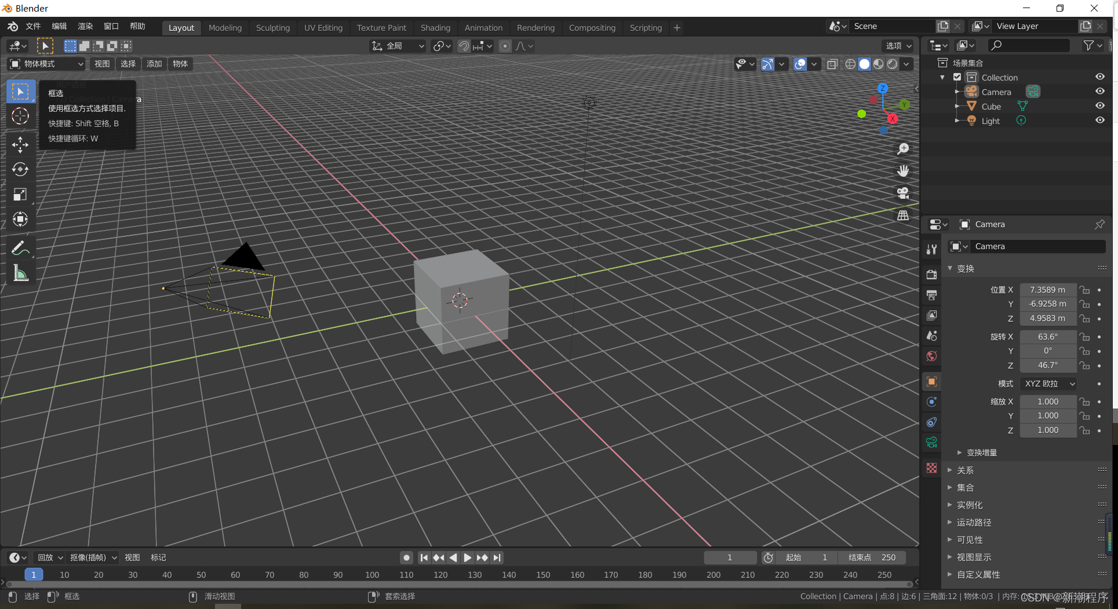The image size is (1118, 609).
Task: Click the Scale Y value field
Action: [x=1048, y=415]
